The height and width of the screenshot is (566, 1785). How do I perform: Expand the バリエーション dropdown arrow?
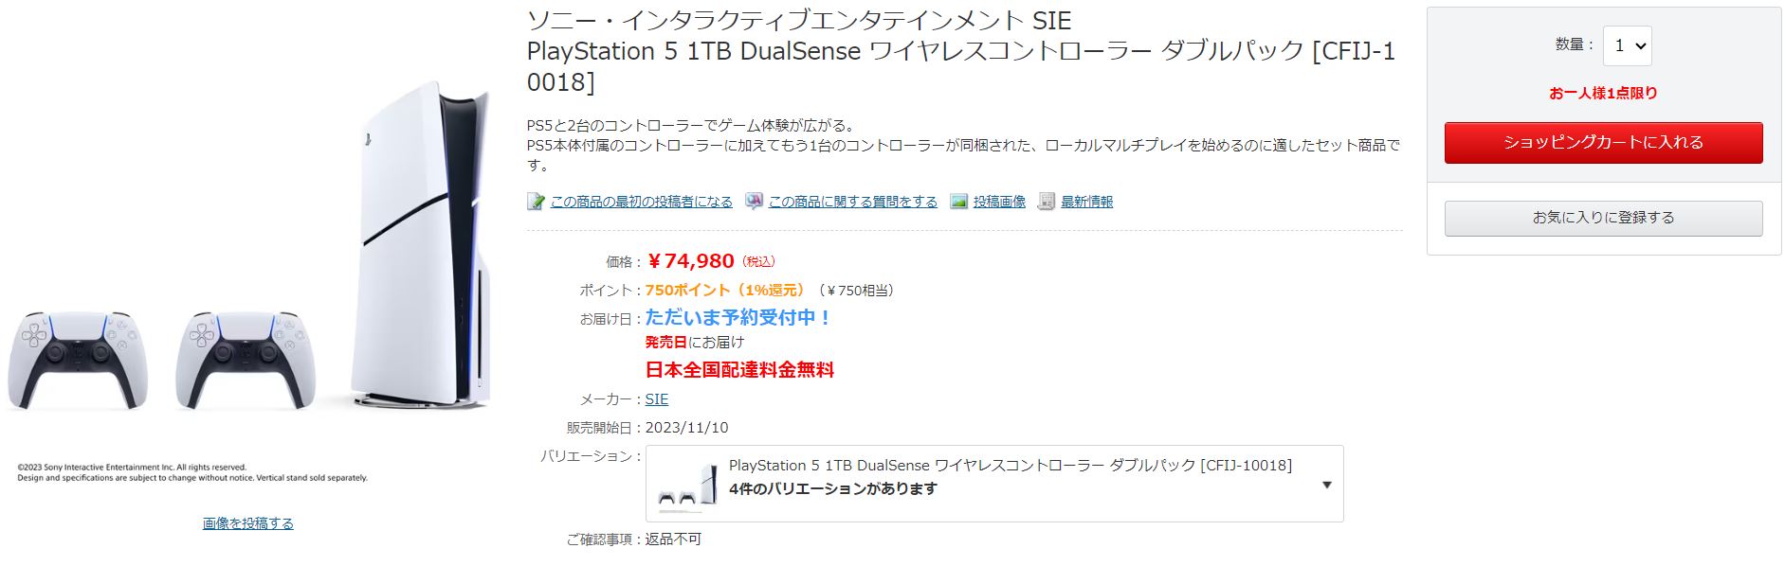tap(1326, 485)
